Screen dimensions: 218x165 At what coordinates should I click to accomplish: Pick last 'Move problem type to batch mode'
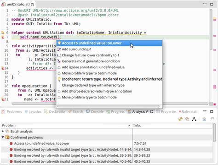[109, 97]
